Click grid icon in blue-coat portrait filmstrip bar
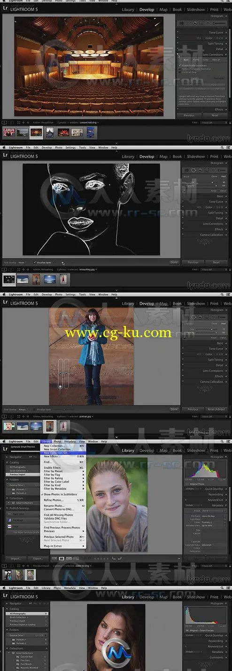Viewport: 232px width, 671px height. pyautogui.click(x=18, y=416)
